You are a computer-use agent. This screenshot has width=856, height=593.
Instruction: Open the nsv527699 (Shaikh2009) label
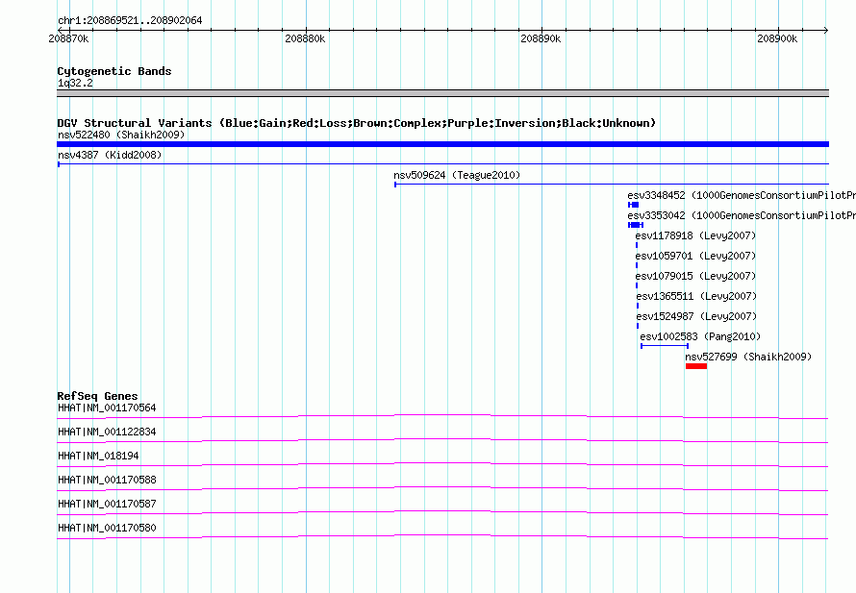tap(748, 357)
